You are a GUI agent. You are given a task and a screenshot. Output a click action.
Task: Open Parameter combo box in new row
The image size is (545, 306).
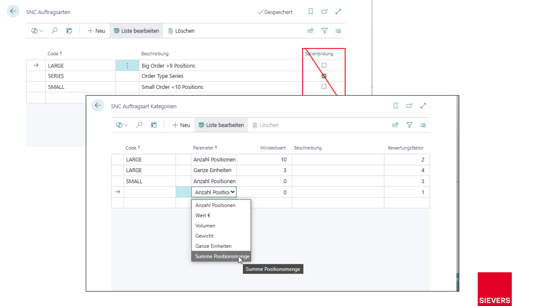pos(214,192)
